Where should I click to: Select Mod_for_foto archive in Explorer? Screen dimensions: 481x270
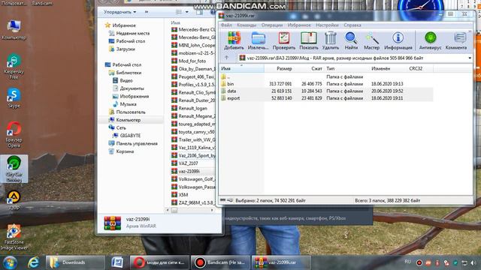click(192, 61)
